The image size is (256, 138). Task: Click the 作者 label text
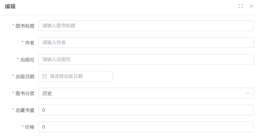[x=30, y=43]
